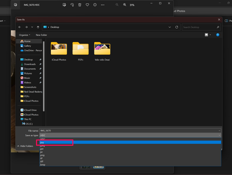Open the three-dot See more menu
Screen dimensions: 232x175
click(x=103, y=5)
